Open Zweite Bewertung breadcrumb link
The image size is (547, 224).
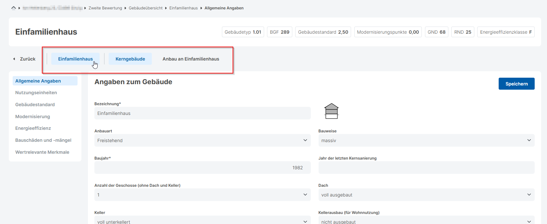pos(105,8)
